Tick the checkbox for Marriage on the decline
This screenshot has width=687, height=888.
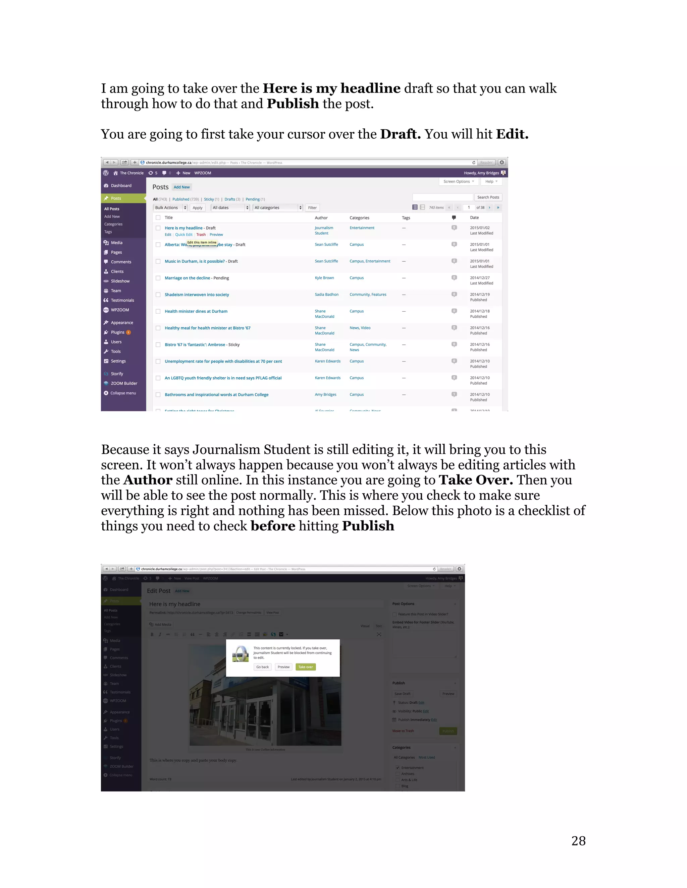pos(158,278)
